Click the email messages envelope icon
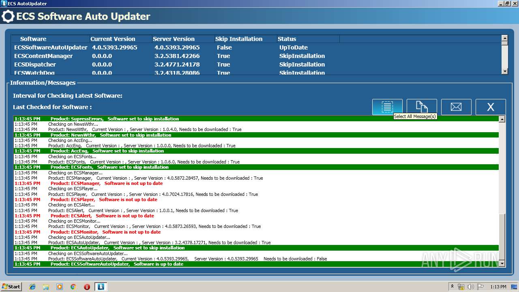The height and width of the screenshot is (292, 519). click(456, 107)
